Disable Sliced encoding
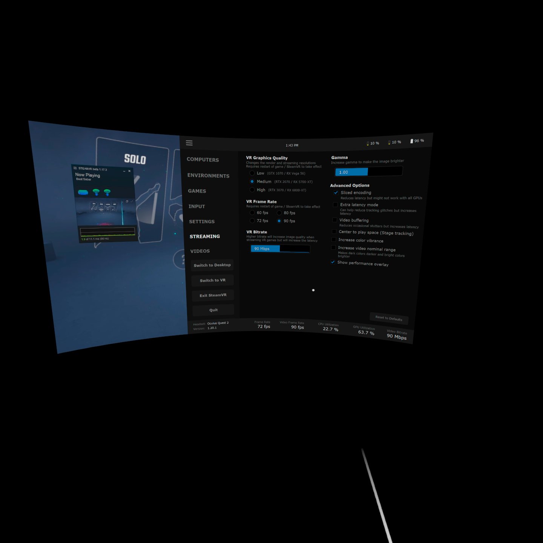Image resolution: width=543 pixels, height=543 pixels. [x=336, y=192]
